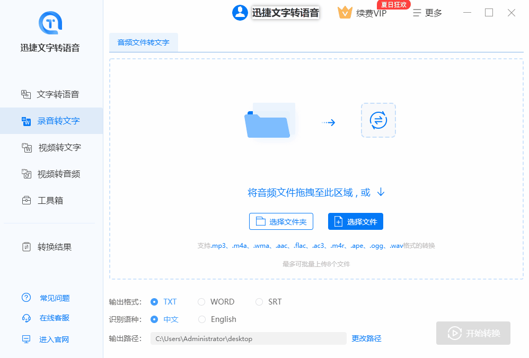529x358 pixels.
Task: Click the 录音转文字 W icon
Action: pyautogui.click(x=26, y=121)
